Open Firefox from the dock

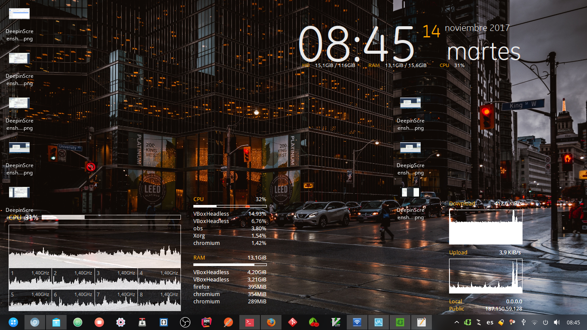[271, 322]
